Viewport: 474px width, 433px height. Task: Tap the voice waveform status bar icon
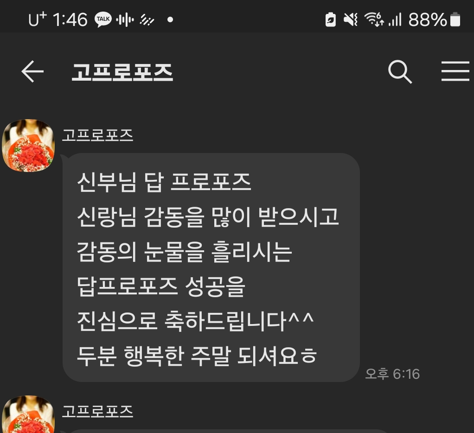[125, 20]
